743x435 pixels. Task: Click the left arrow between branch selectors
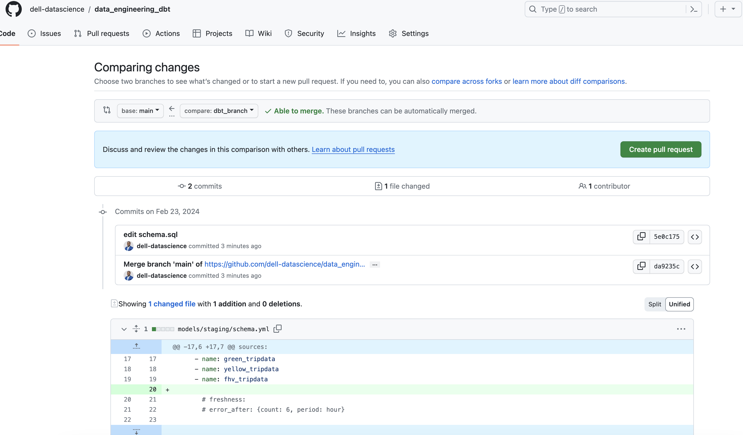pyautogui.click(x=172, y=109)
